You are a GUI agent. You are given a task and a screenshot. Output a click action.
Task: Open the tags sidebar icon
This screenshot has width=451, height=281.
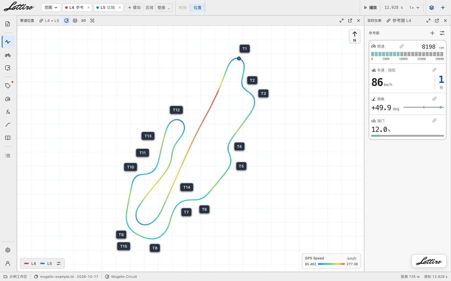pyautogui.click(x=8, y=86)
